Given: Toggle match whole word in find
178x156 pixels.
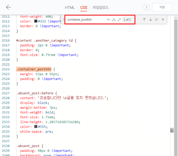Looking at the screenshot, I should pyautogui.click(x=114, y=19).
